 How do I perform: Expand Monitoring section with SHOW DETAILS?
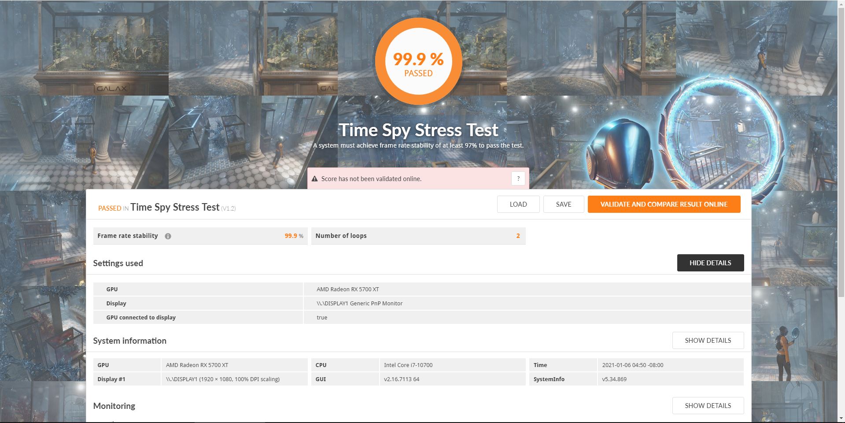pyautogui.click(x=708, y=405)
